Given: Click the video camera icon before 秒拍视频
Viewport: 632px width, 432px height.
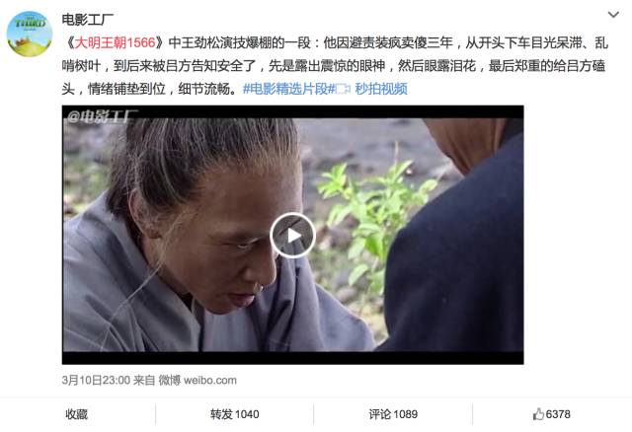Looking at the screenshot, I should pyautogui.click(x=343, y=89).
